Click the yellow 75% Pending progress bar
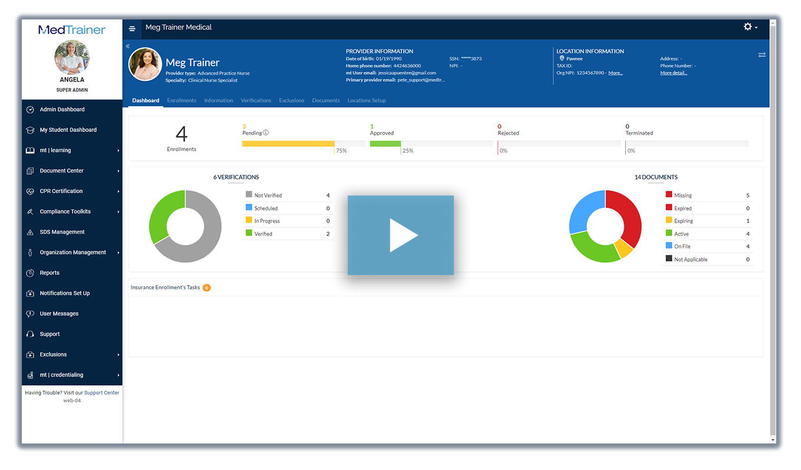This screenshot has width=801, height=470. (x=286, y=143)
